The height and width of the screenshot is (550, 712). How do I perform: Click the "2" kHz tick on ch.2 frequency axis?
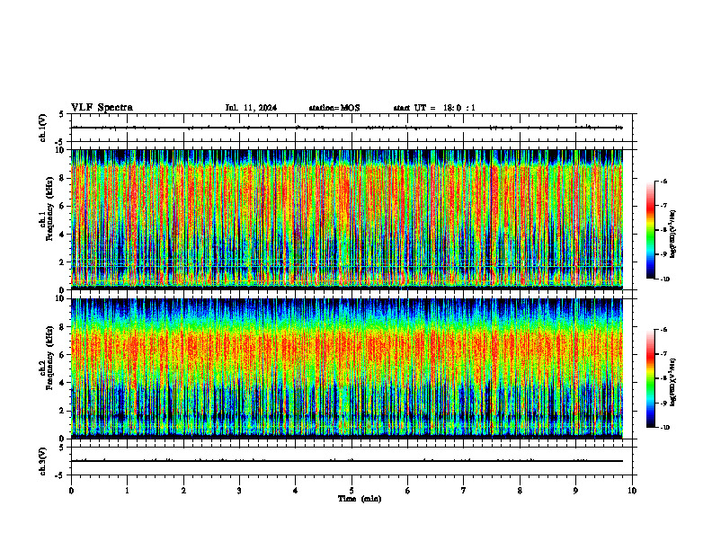click(x=63, y=411)
